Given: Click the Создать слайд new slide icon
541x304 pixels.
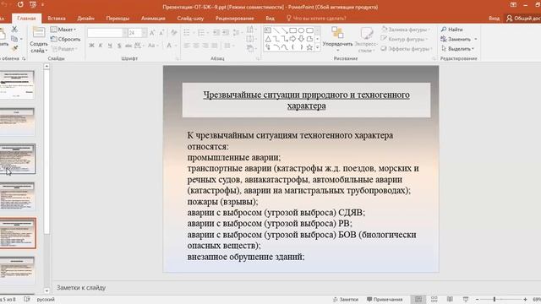Looking at the screenshot, I should 38,33.
